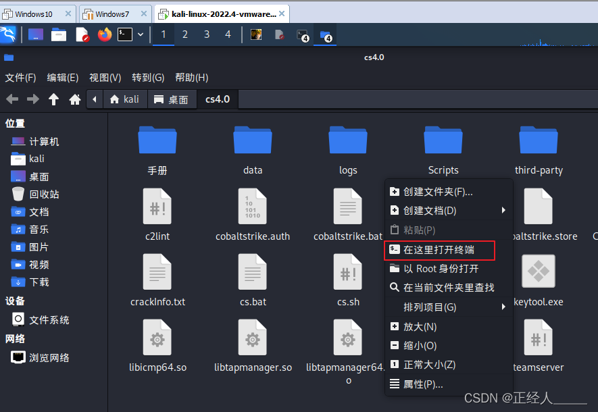This screenshot has width=598, height=412.
Task: Select the cs4.0 path bar segment
Action: (218, 99)
